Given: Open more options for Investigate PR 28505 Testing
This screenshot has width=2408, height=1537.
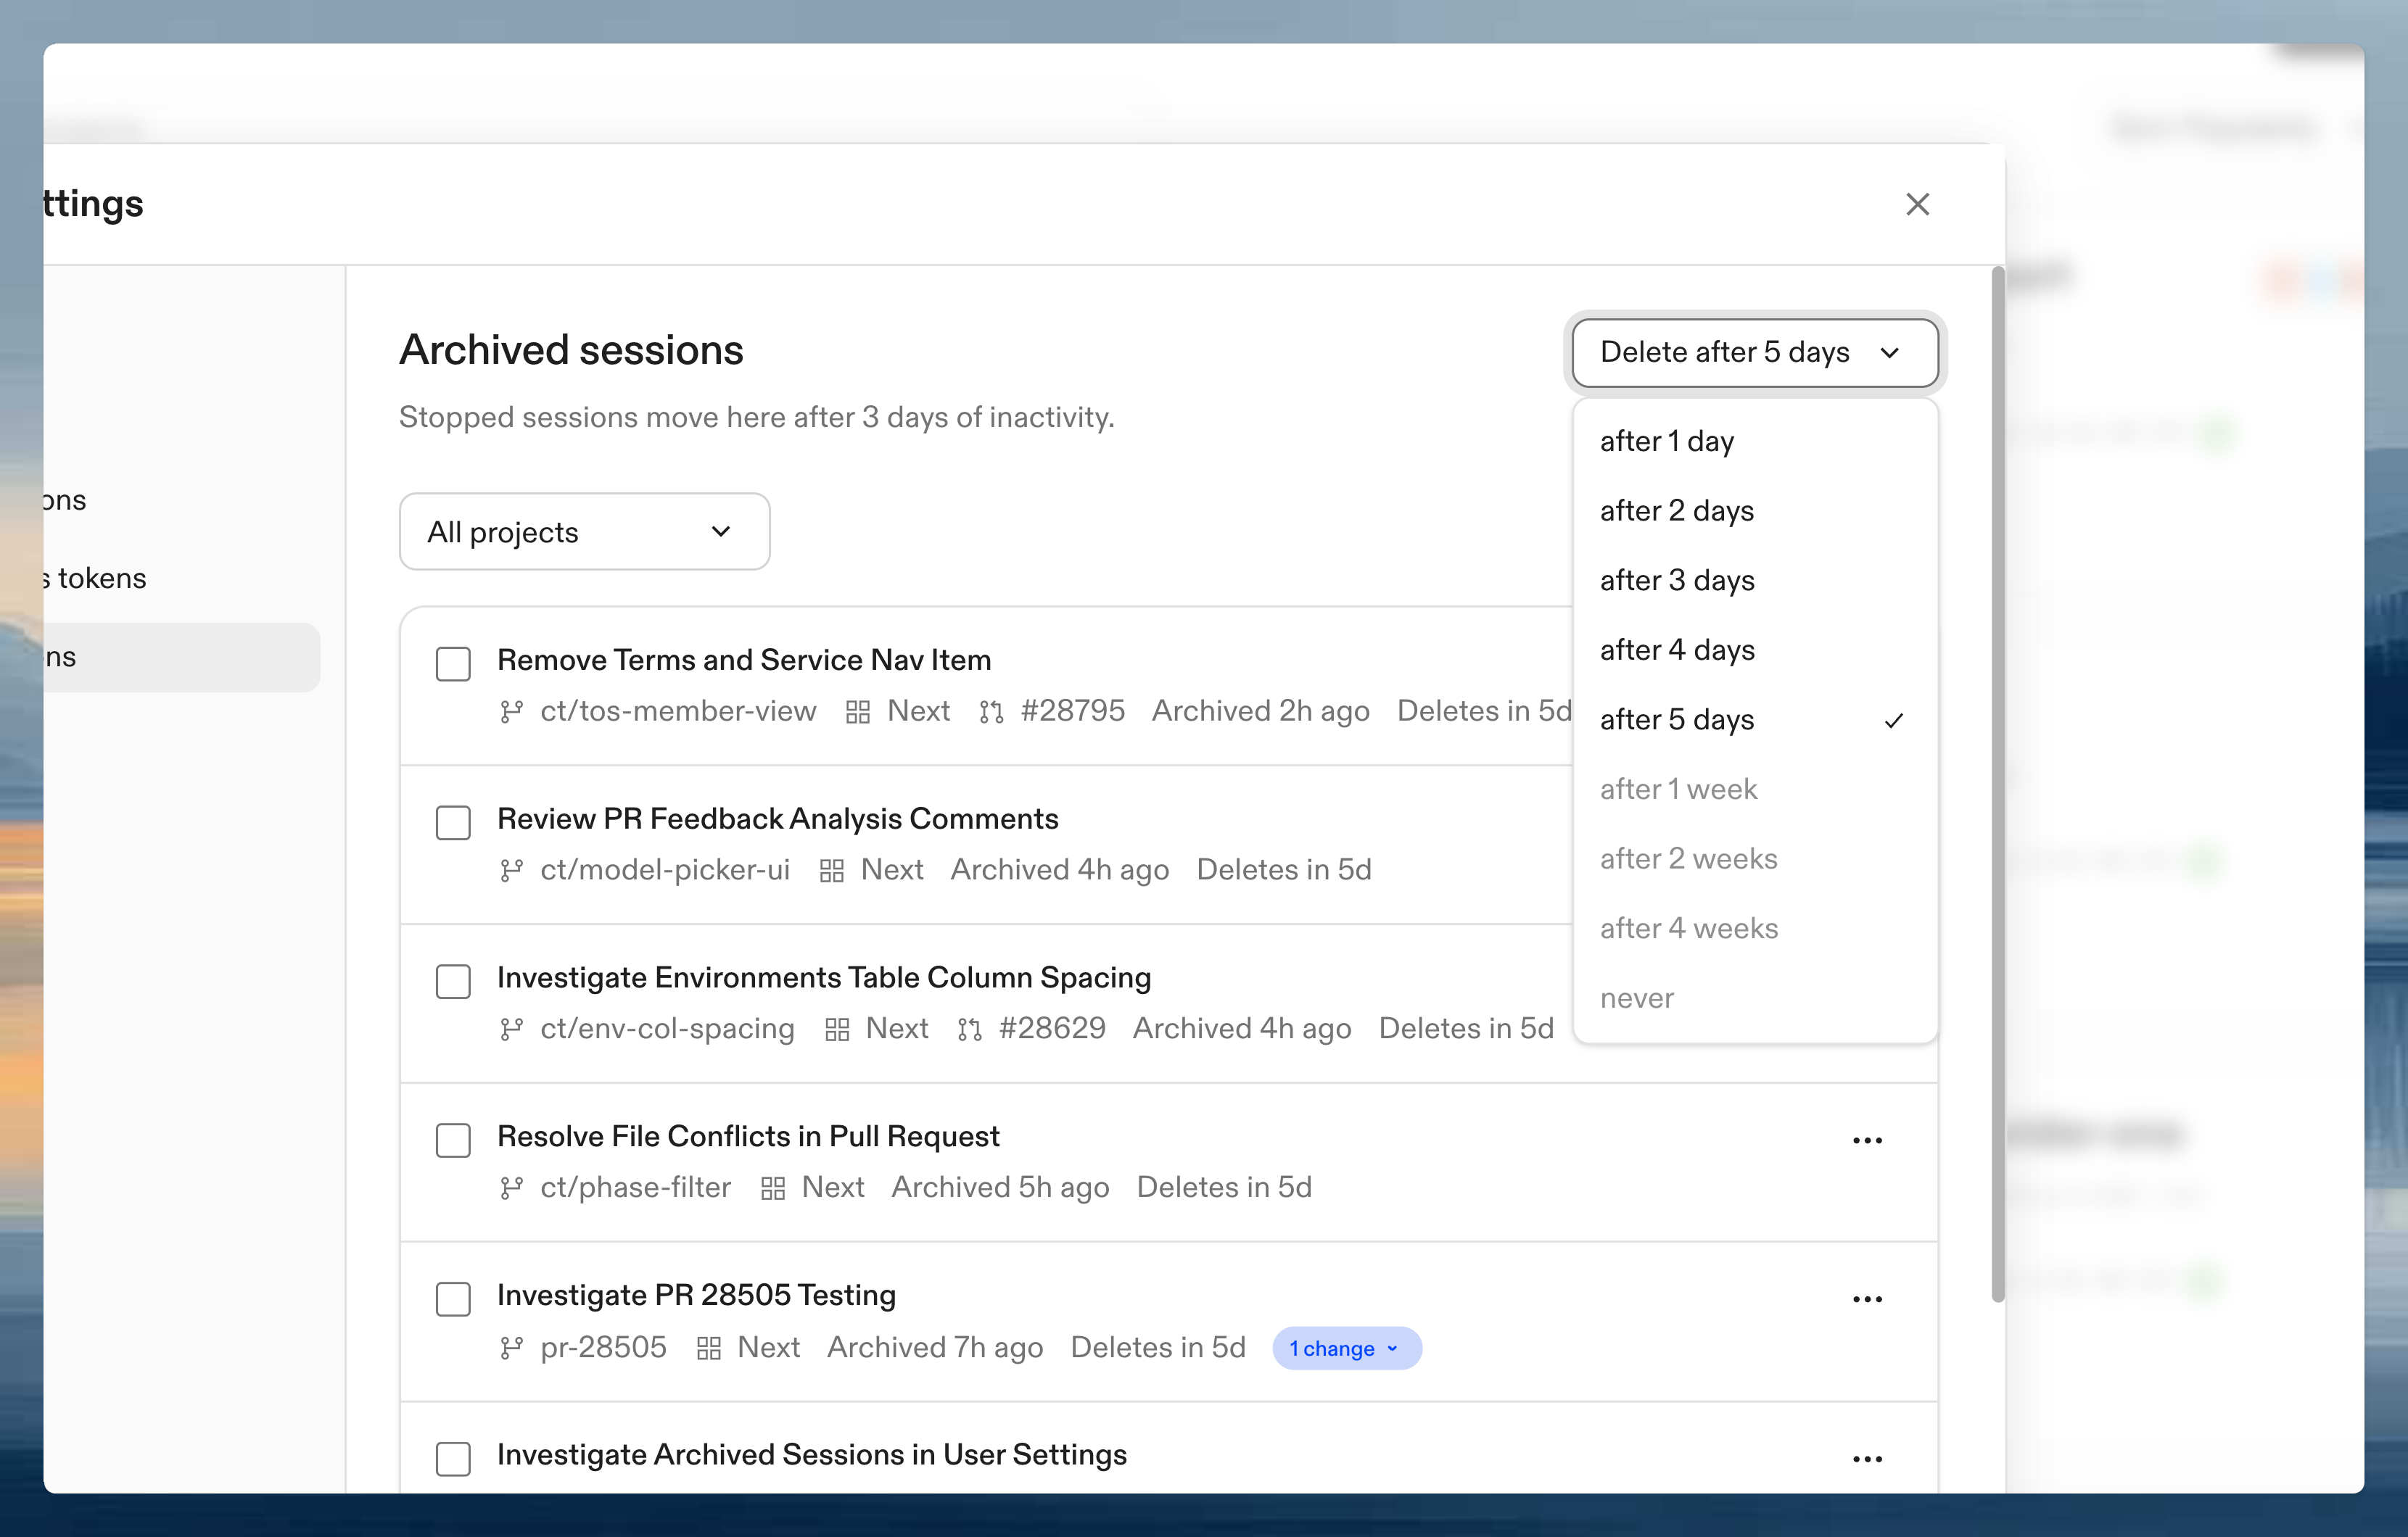Looking at the screenshot, I should pyautogui.click(x=1867, y=1299).
